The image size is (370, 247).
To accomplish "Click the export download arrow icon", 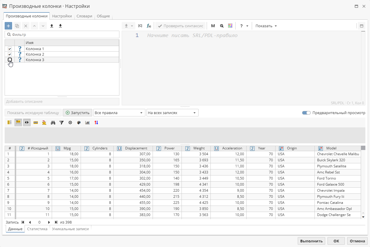I will (x=60, y=26).
